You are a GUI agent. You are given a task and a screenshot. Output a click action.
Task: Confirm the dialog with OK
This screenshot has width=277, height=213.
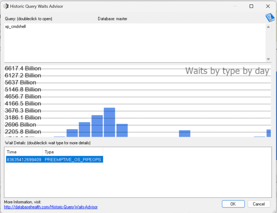pos(233,204)
